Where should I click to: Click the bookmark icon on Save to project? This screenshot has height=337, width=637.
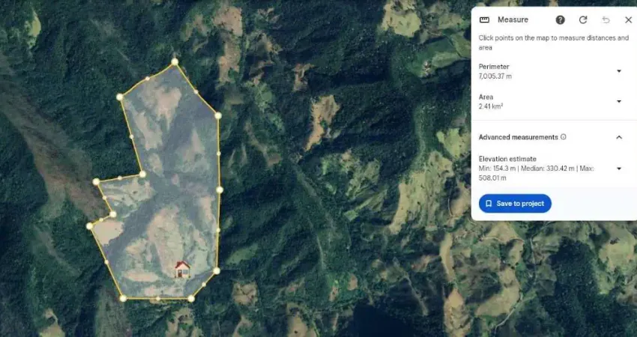(489, 204)
